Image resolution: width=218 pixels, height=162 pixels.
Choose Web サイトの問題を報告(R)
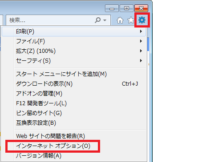pos(74,136)
